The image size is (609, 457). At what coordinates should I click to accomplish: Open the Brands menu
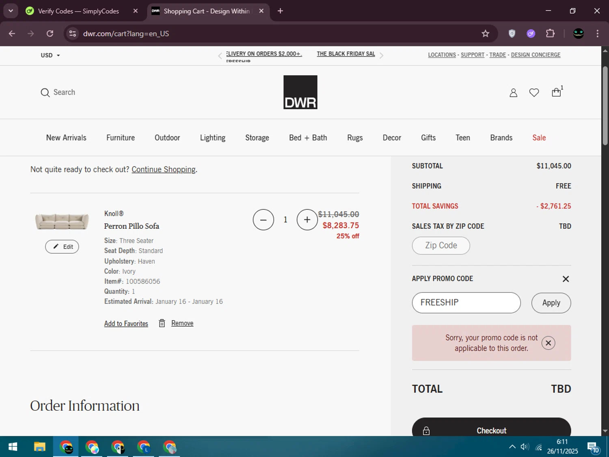(501, 138)
